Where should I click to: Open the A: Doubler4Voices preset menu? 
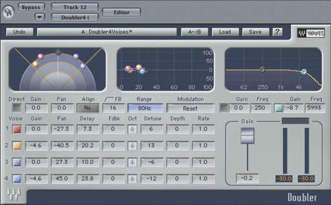coord(107,32)
